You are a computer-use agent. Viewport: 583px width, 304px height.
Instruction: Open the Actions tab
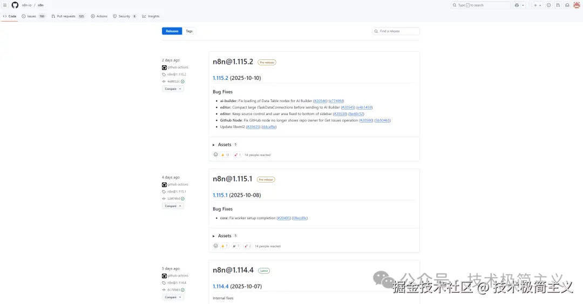point(99,16)
